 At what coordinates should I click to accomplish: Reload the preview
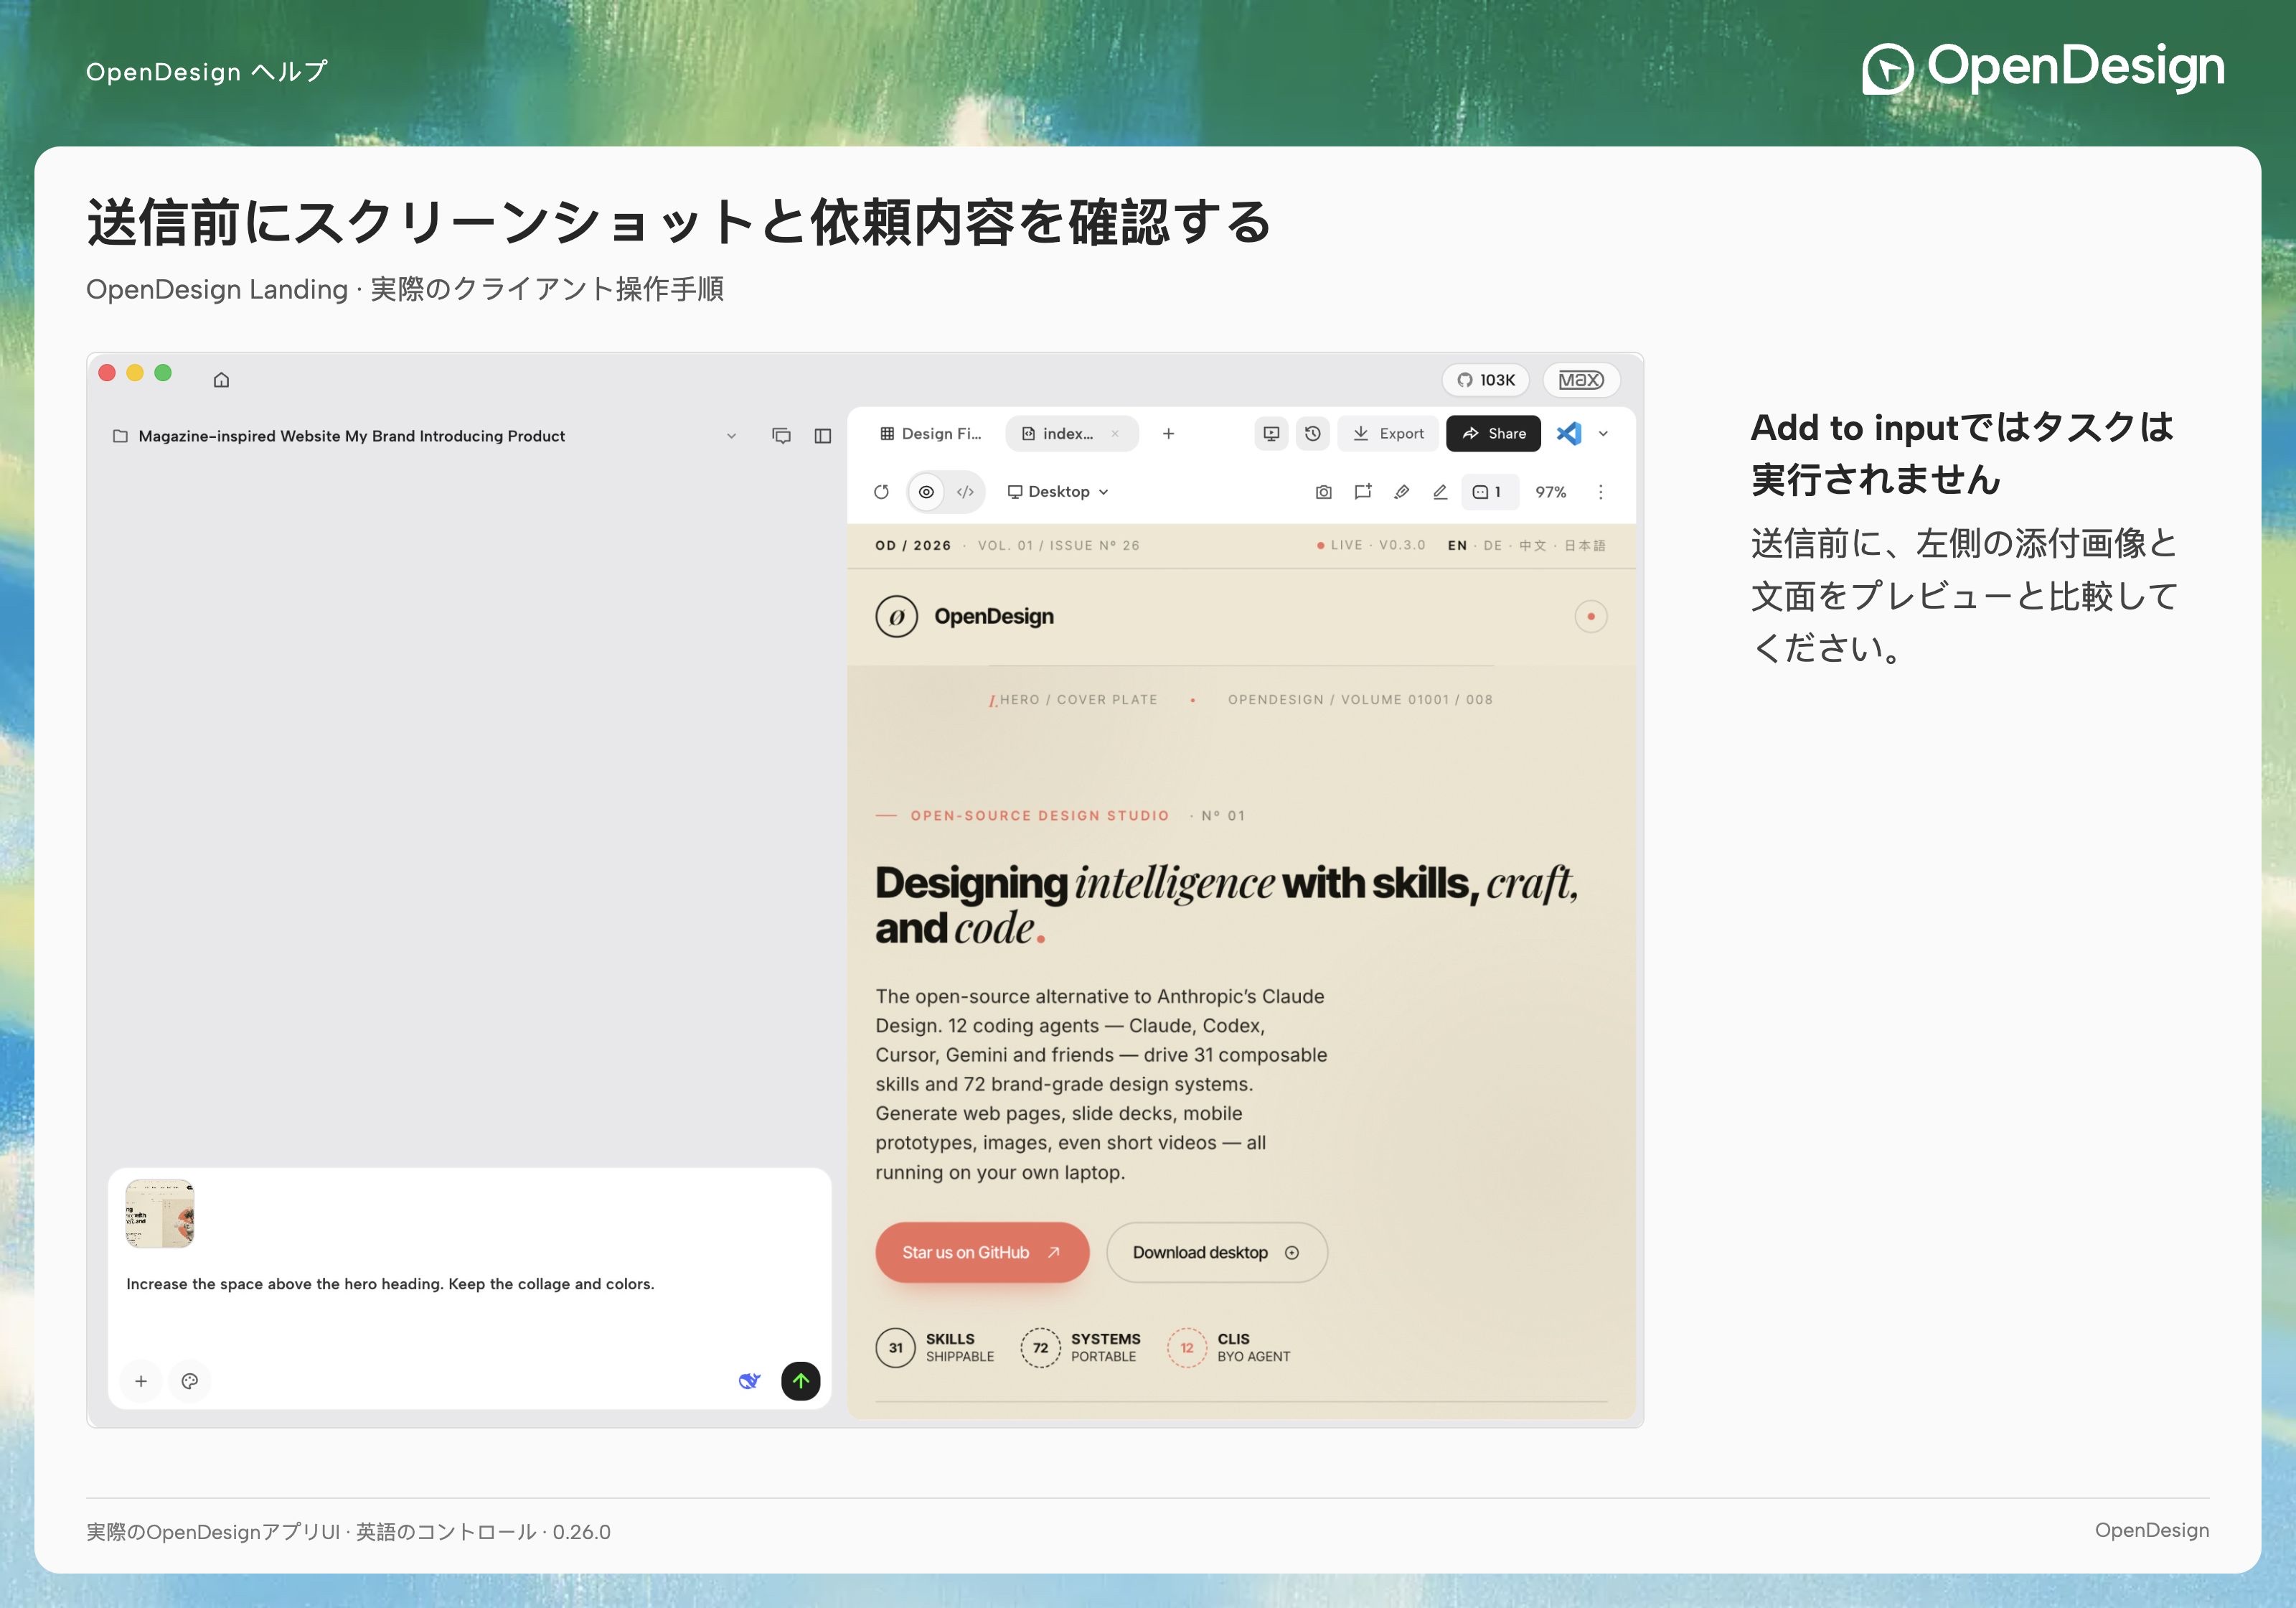pyautogui.click(x=881, y=492)
